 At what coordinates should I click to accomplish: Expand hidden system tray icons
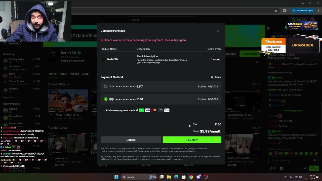click(x=285, y=177)
